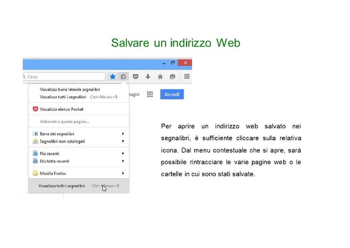This screenshot has height=248, width=350.
Task: Click the paragraph starting Per aprire un indirizzo
Action: coord(231,150)
